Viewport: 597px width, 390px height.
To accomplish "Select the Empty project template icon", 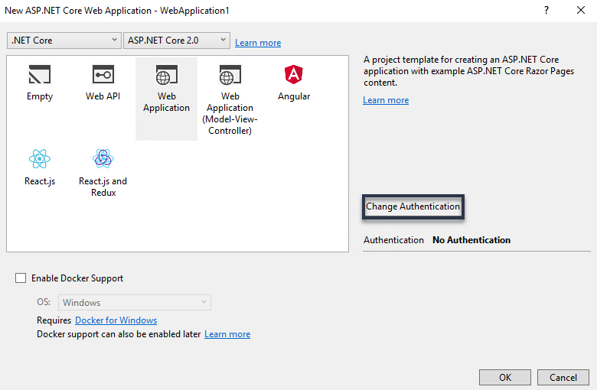I will [40, 75].
